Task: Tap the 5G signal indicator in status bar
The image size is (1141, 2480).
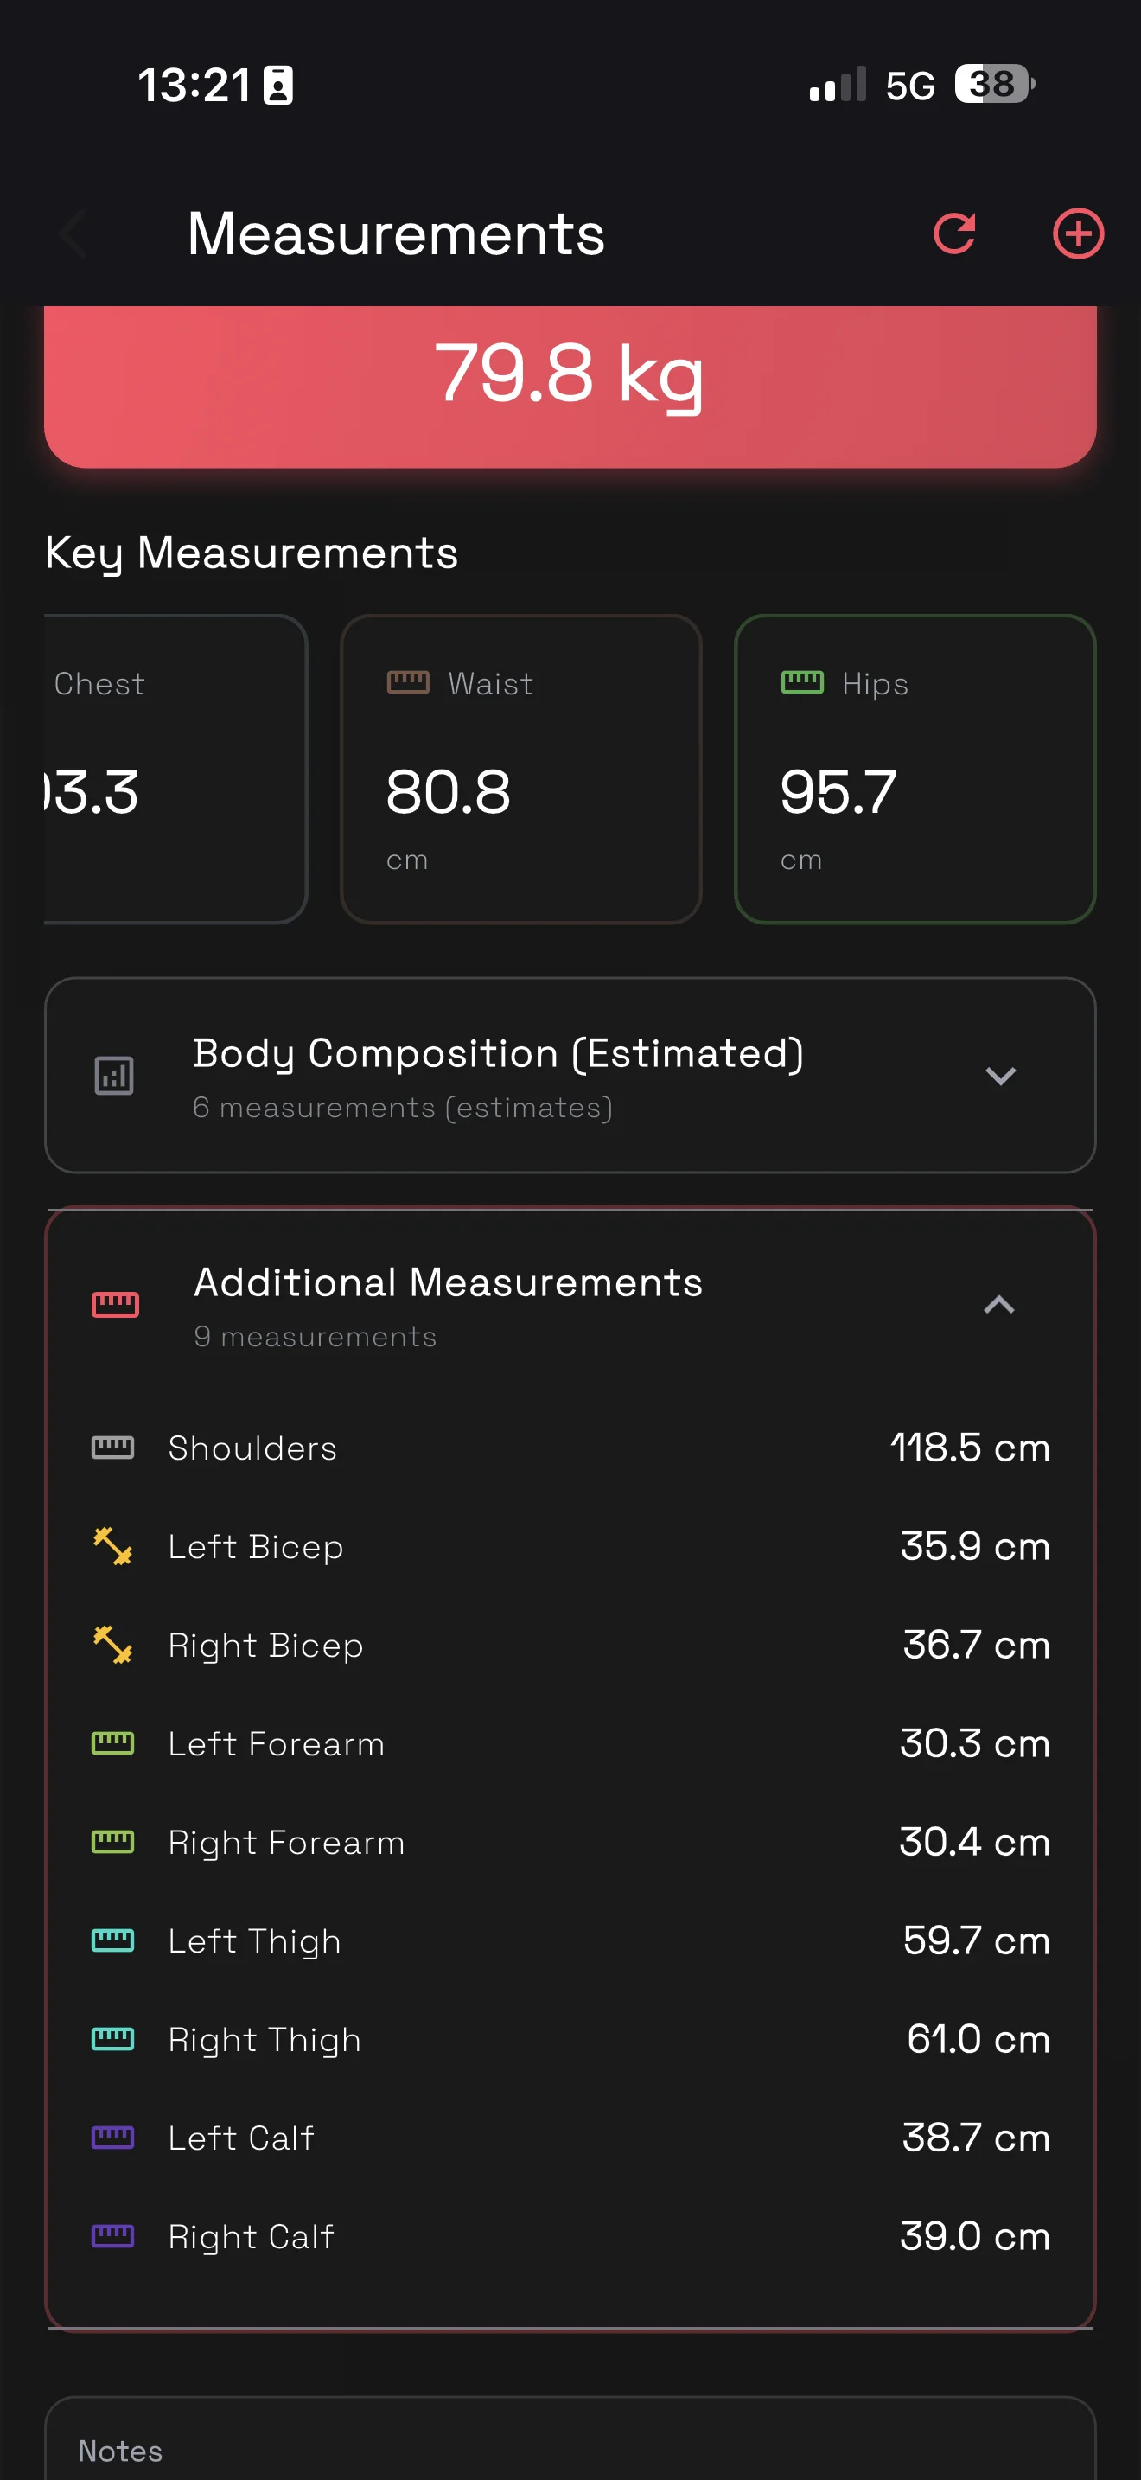Action: tap(909, 86)
